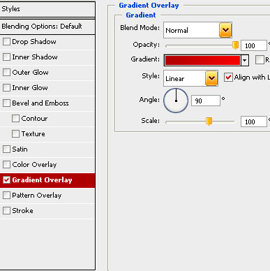Turn on the Satin checkbox
Screen dimensions: 270x271
click(6, 149)
